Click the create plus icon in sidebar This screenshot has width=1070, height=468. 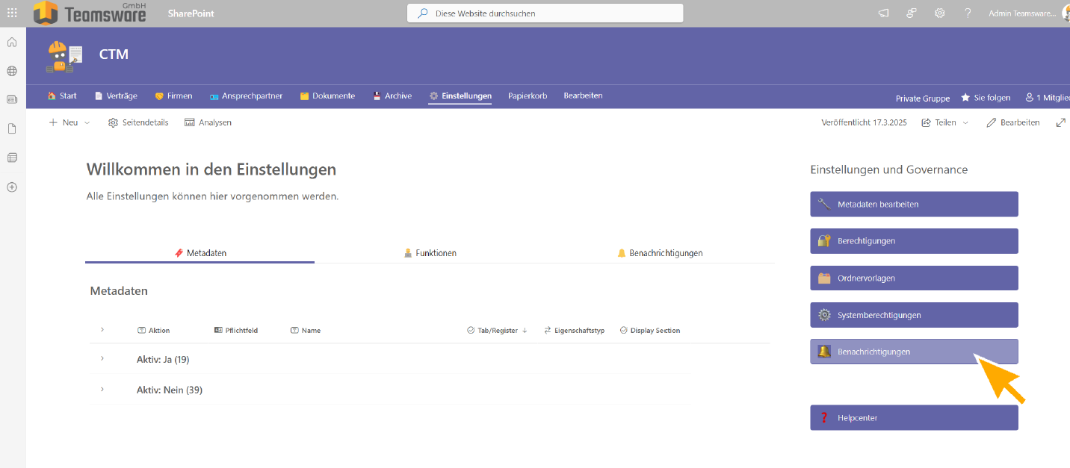pyautogui.click(x=12, y=187)
